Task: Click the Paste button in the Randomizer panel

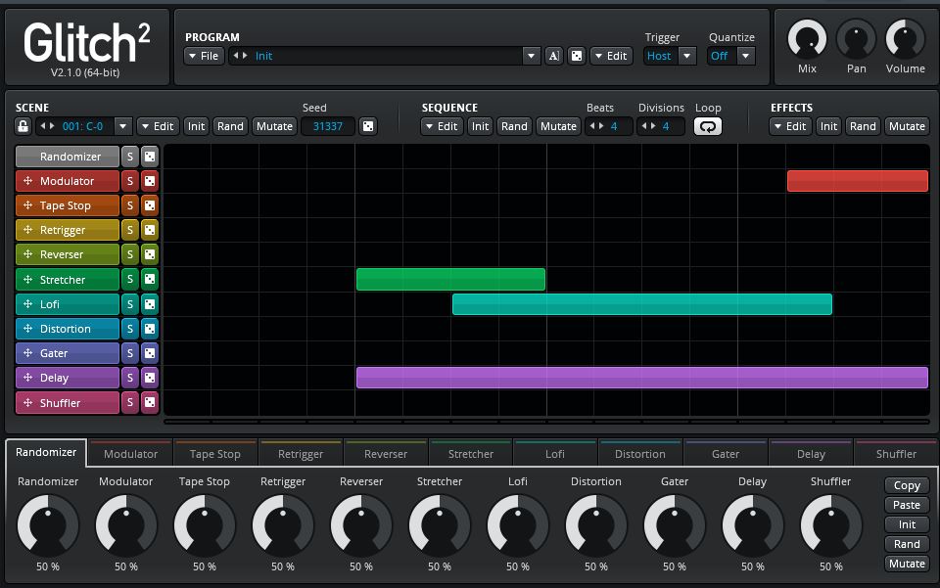Action: pyautogui.click(x=907, y=505)
